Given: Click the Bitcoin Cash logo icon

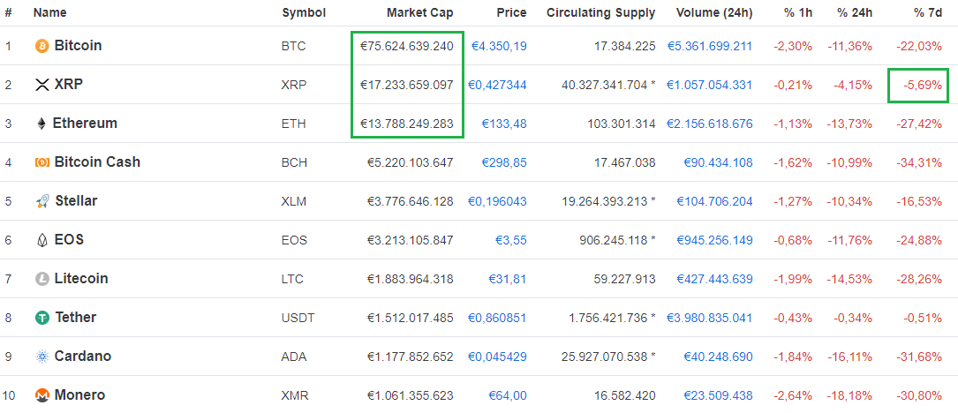Looking at the screenshot, I should click(x=42, y=162).
